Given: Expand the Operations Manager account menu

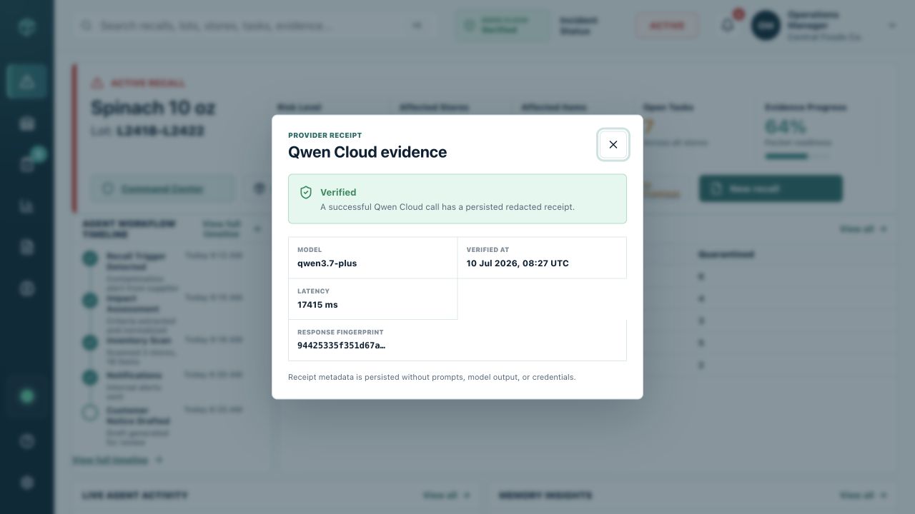Looking at the screenshot, I should coord(823,26).
